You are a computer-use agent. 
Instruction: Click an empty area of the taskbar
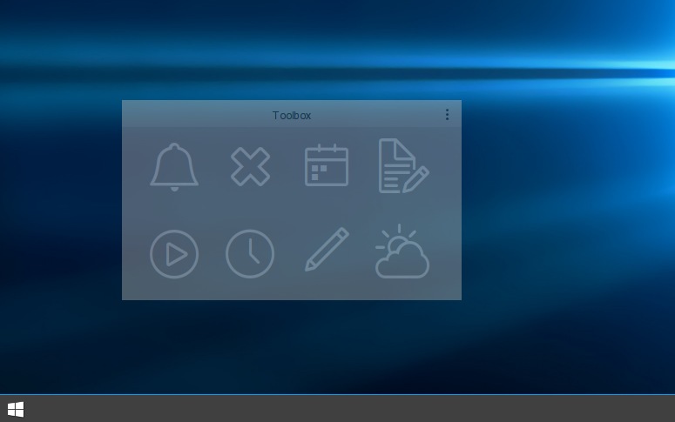click(348, 409)
